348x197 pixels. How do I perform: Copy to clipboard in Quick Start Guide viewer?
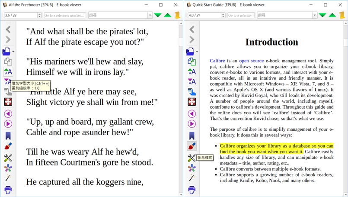[192, 61]
